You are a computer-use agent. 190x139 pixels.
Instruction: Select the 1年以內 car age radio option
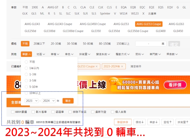pos(26,68)
